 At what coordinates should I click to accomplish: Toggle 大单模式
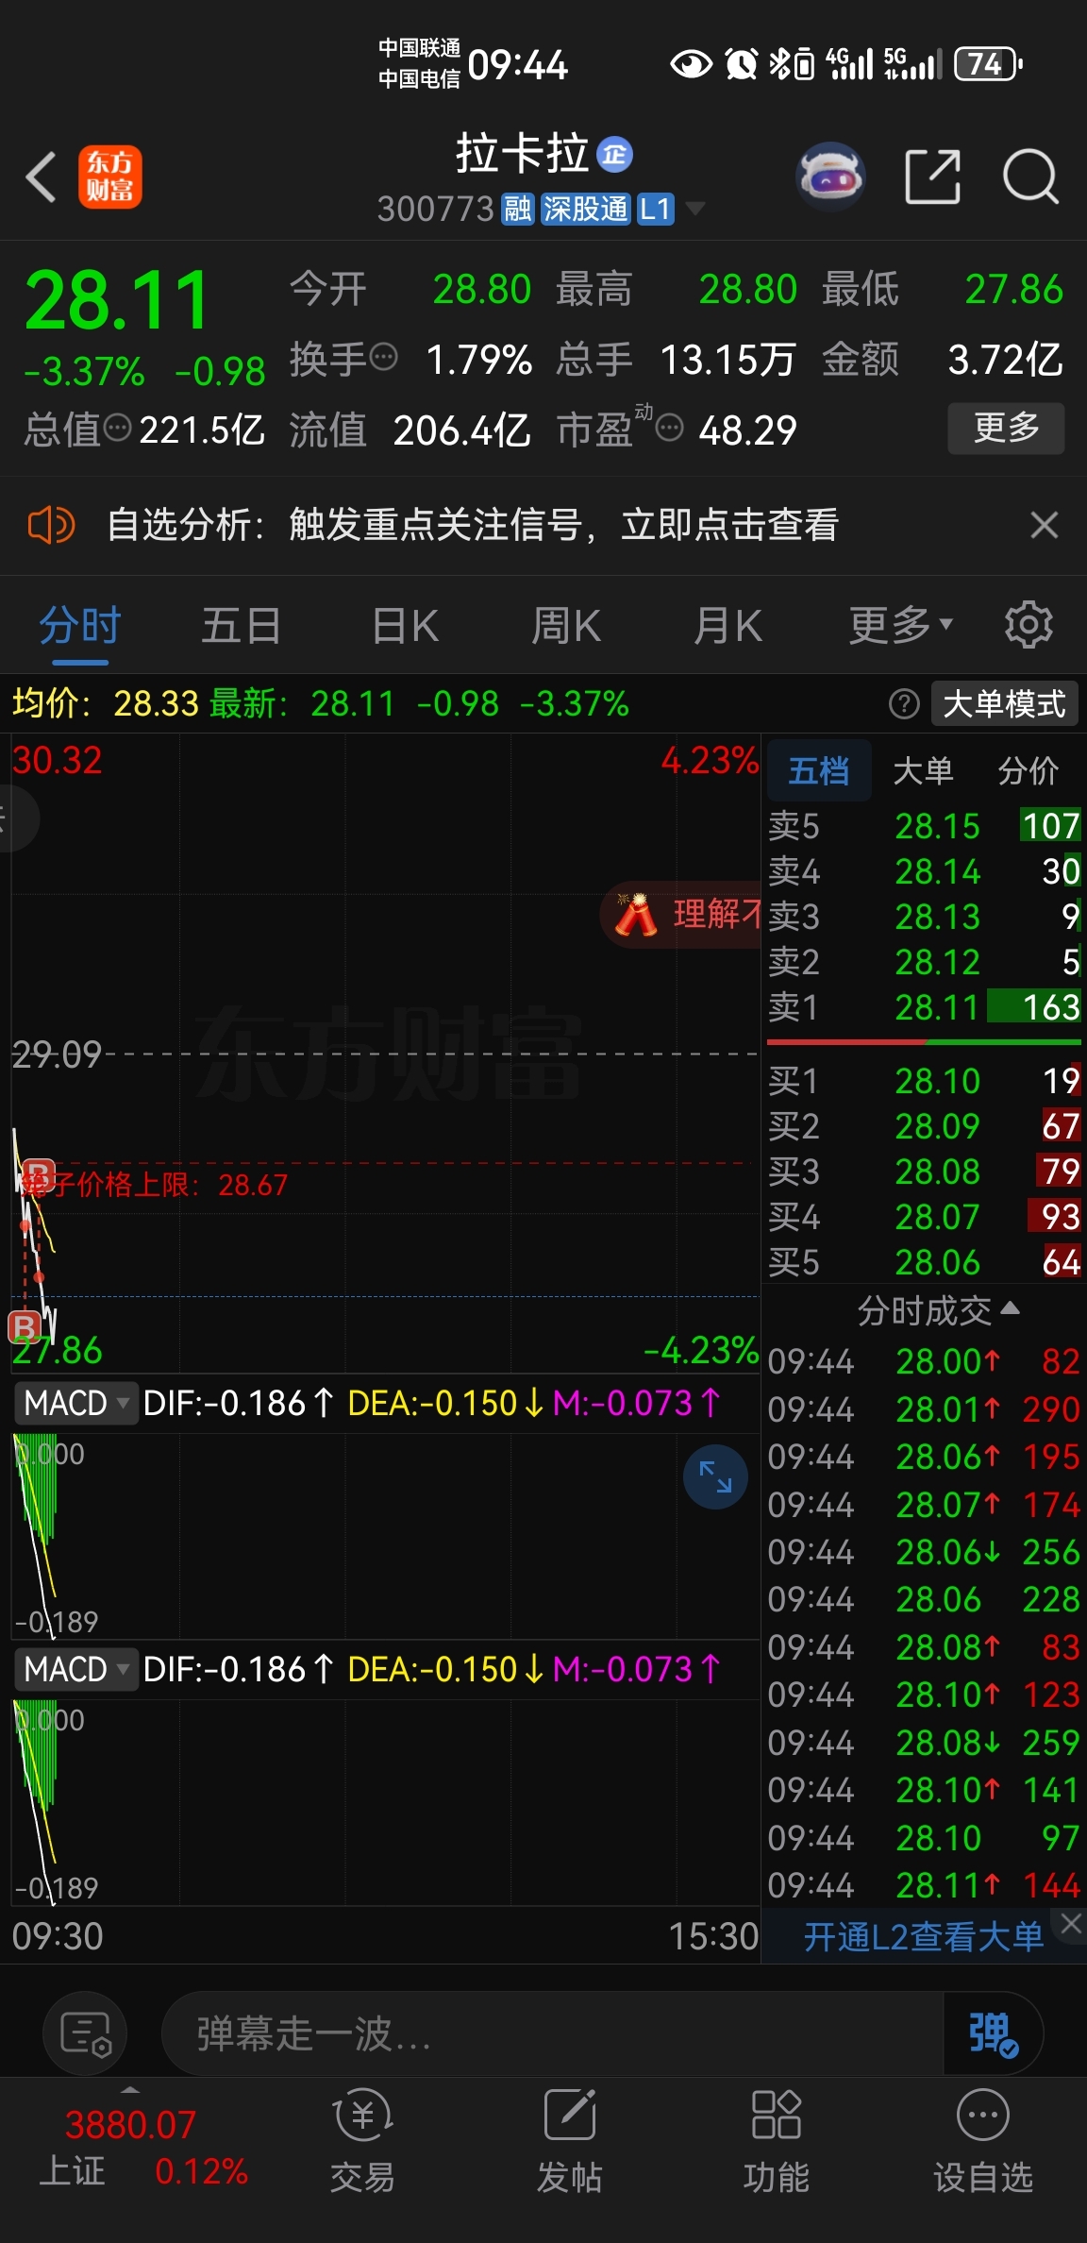[1004, 703]
